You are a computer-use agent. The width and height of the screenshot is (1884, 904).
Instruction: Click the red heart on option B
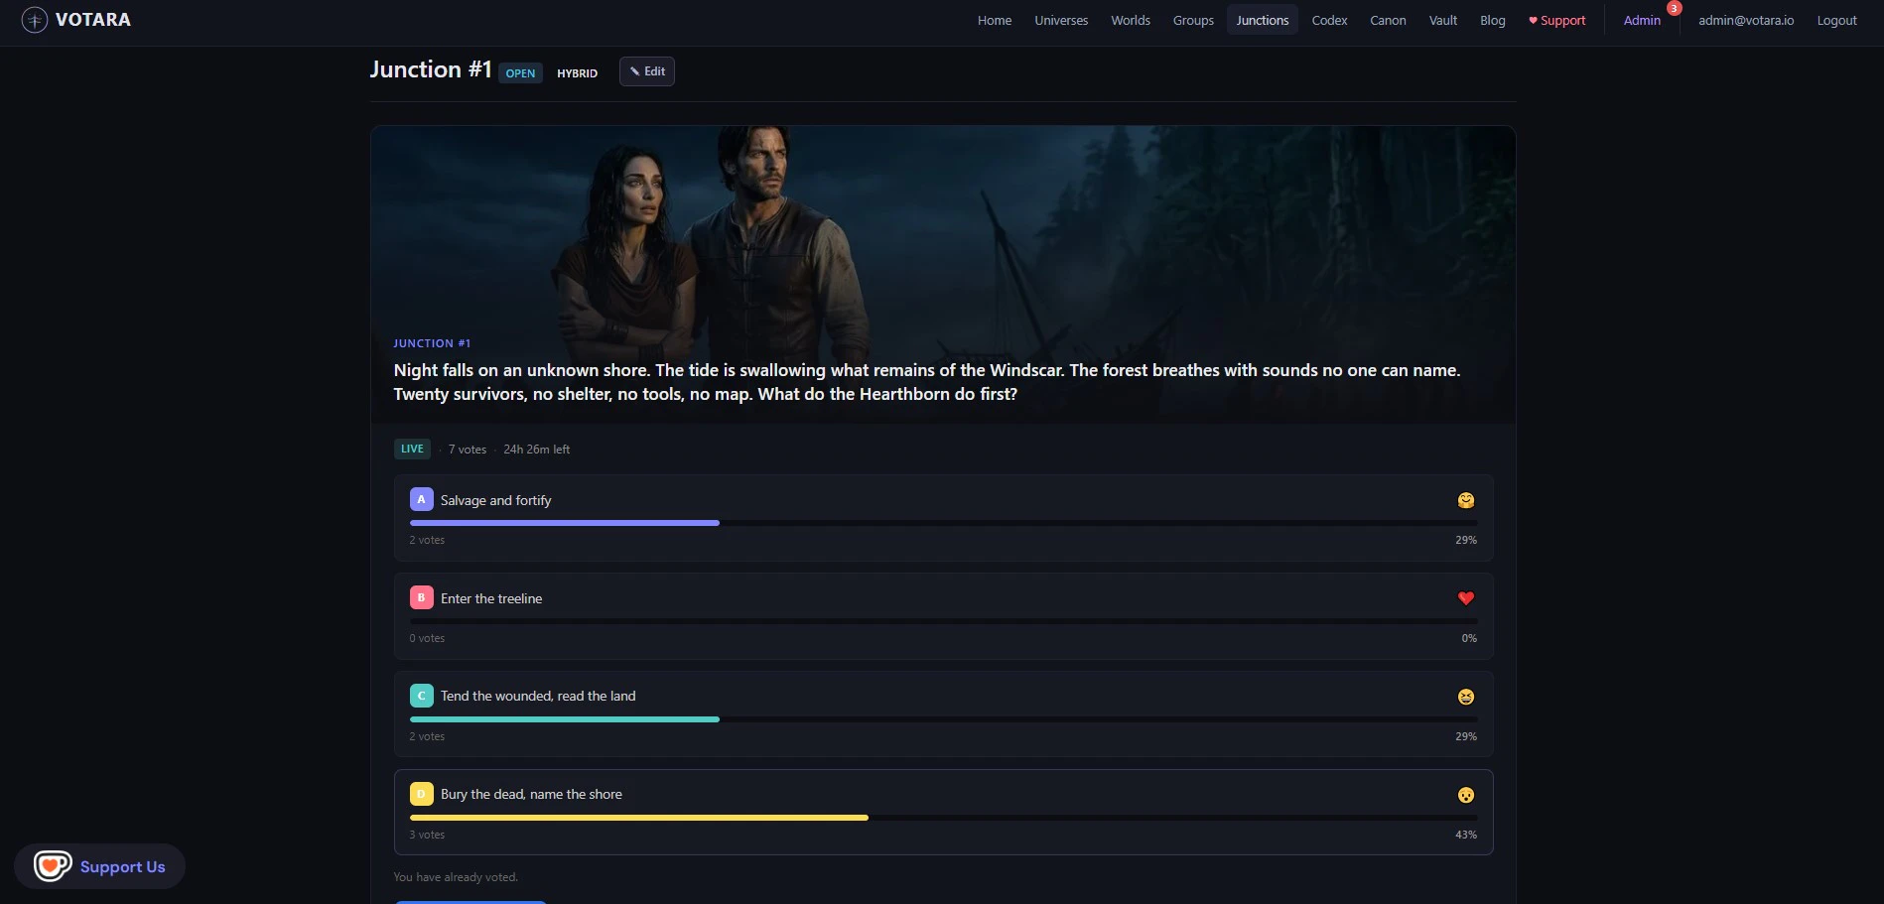click(x=1466, y=598)
